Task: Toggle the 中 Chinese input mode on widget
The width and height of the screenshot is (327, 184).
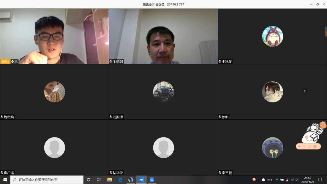Action: coord(299,146)
